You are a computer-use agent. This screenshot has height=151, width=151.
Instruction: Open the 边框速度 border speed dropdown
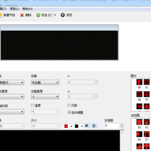click(x=45, y=96)
